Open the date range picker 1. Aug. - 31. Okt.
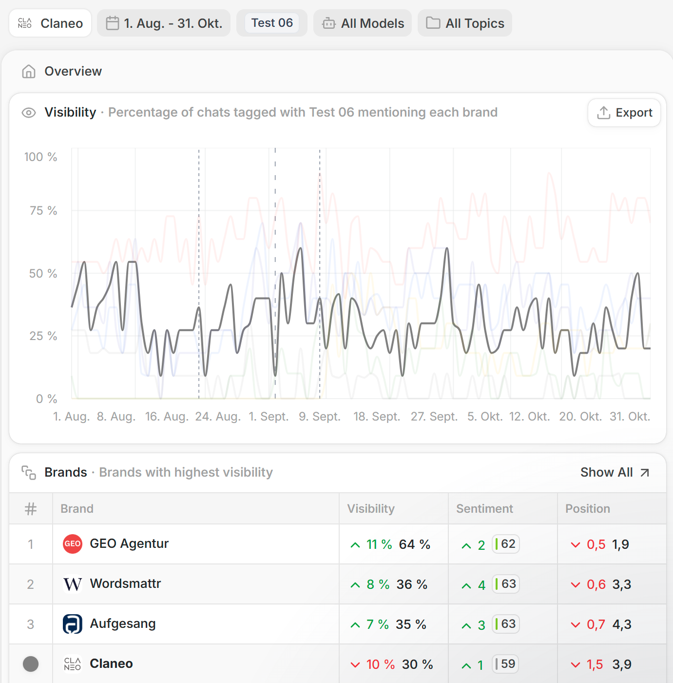The image size is (673, 683). coord(164,23)
